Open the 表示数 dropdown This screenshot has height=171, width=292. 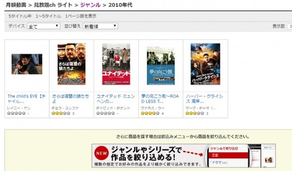pyautogui.click(x=290, y=26)
